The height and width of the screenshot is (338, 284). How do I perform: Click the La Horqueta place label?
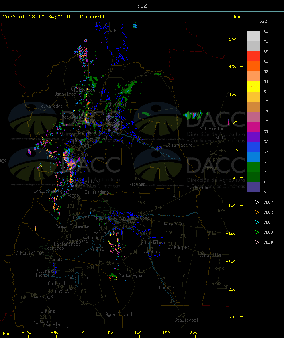(201, 188)
